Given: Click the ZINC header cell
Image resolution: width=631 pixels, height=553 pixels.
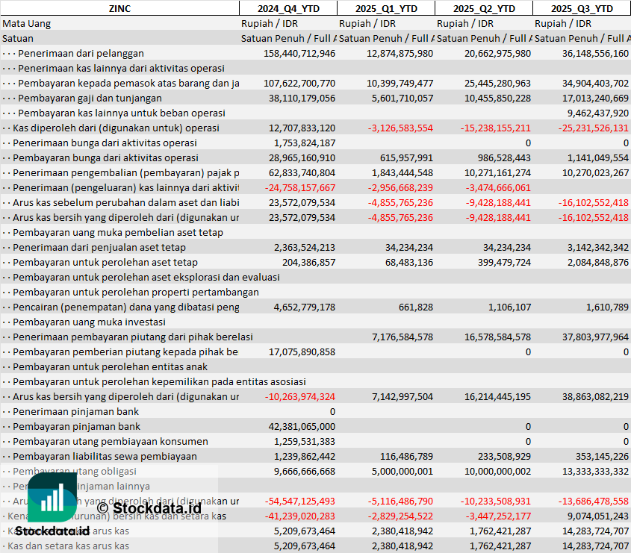Looking at the screenshot, I should (x=119, y=8).
